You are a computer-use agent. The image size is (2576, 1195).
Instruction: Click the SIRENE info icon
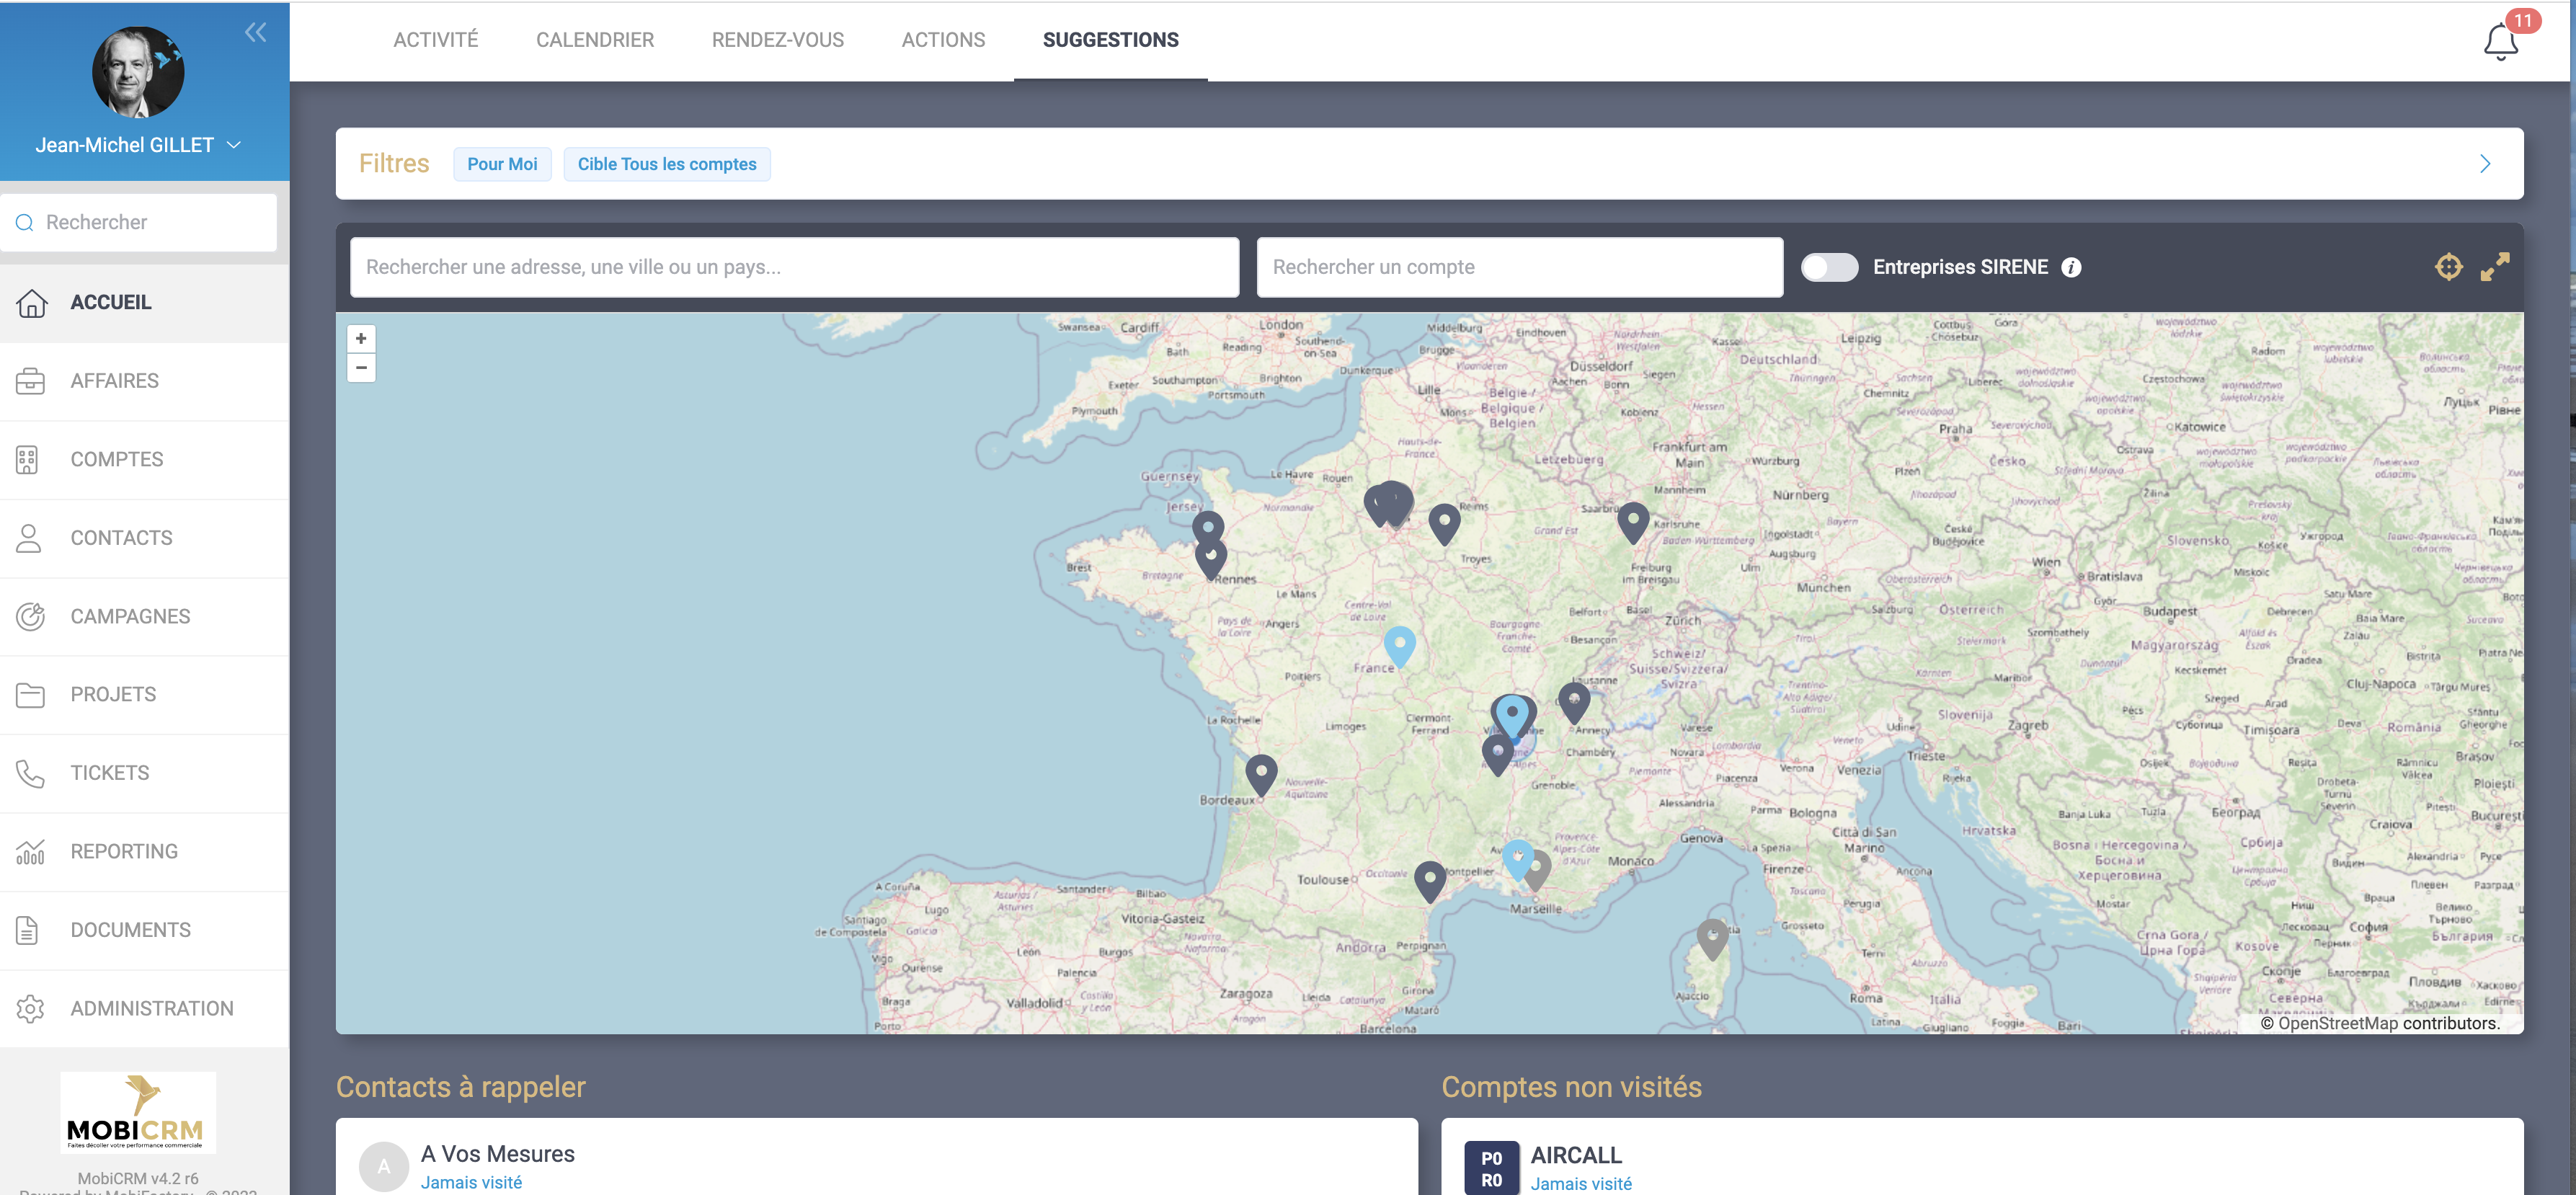(x=2071, y=268)
